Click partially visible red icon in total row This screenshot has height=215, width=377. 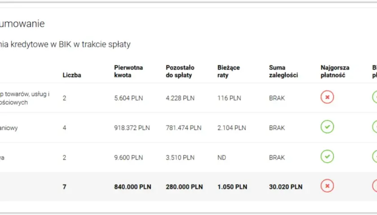click(x=375, y=186)
